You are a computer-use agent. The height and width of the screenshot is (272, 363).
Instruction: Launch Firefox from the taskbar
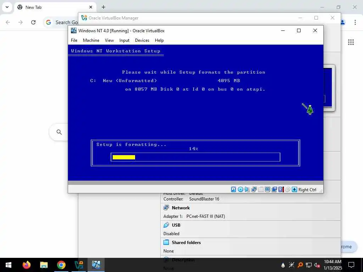[x=26, y=265]
